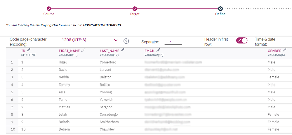Click the Define step circle indicator
This screenshot has height=135, width=292.
point(220,9)
